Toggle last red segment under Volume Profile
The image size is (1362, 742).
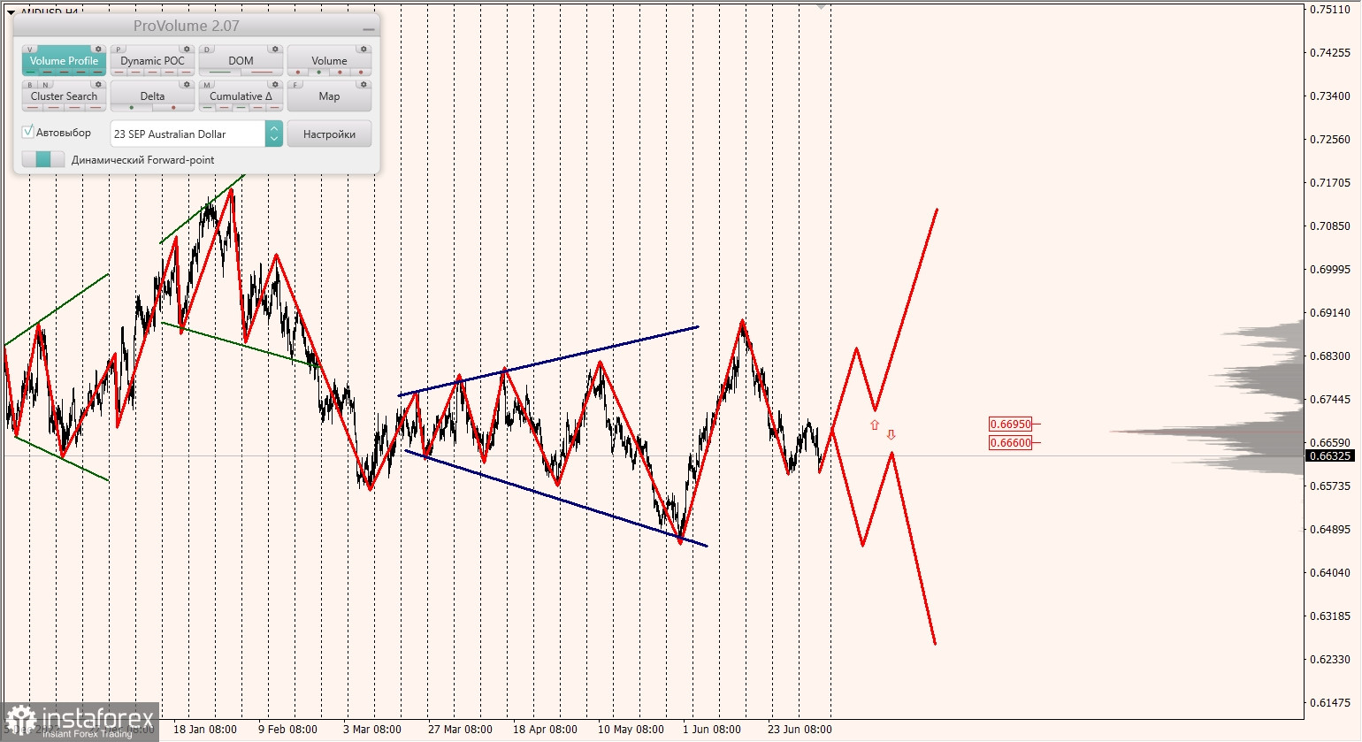[97, 72]
